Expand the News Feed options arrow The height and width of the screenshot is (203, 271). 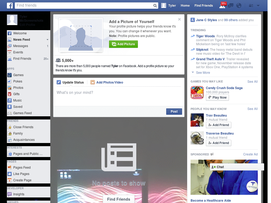[47, 40]
